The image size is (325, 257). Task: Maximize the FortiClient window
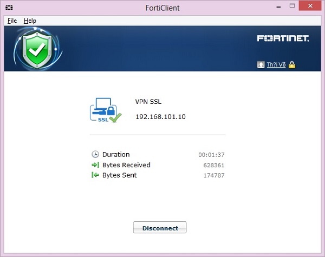click(292, 6)
